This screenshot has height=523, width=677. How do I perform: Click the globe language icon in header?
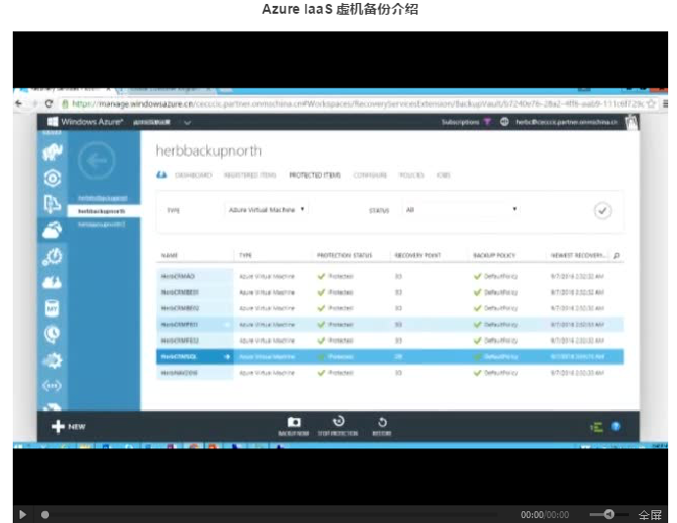click(504, 122)
